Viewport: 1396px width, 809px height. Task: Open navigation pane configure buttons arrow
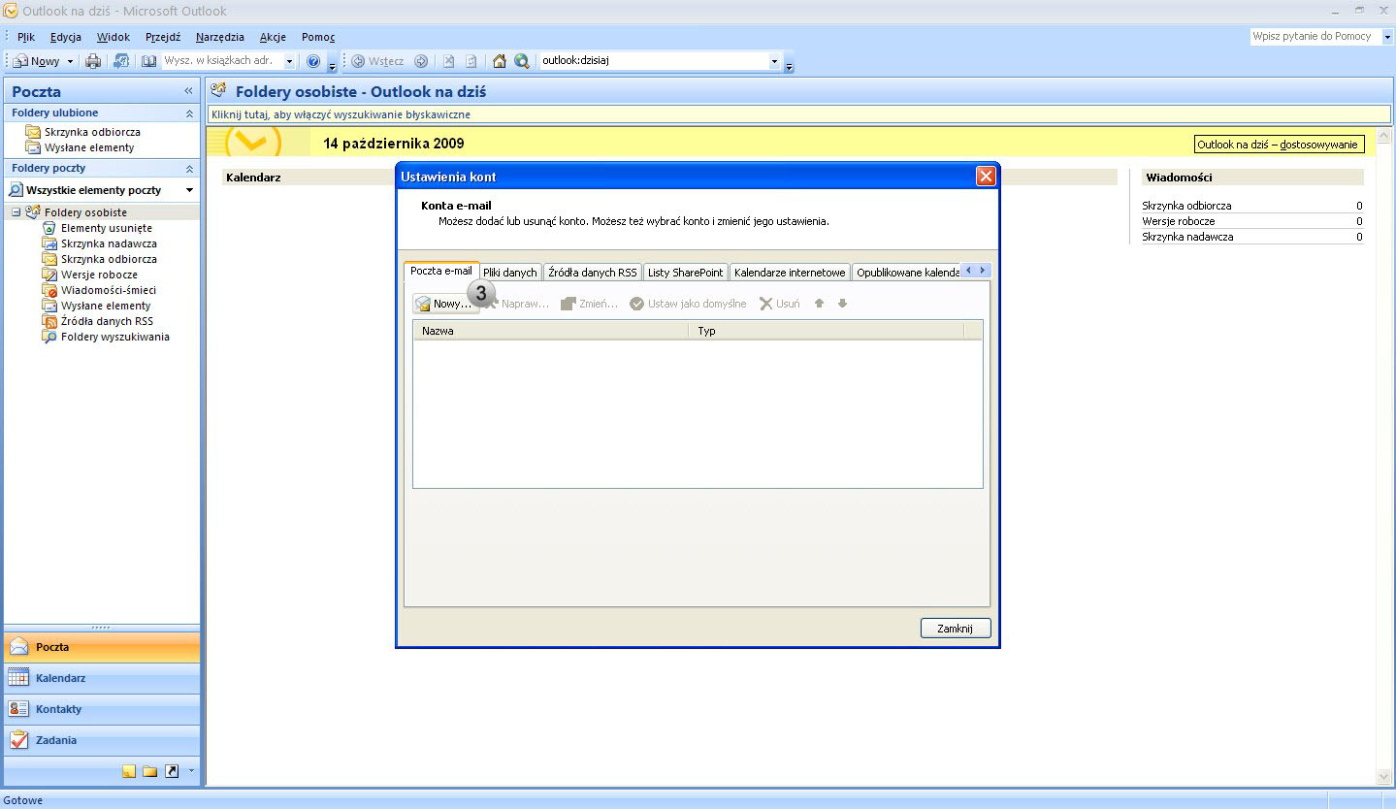(191, 771)
